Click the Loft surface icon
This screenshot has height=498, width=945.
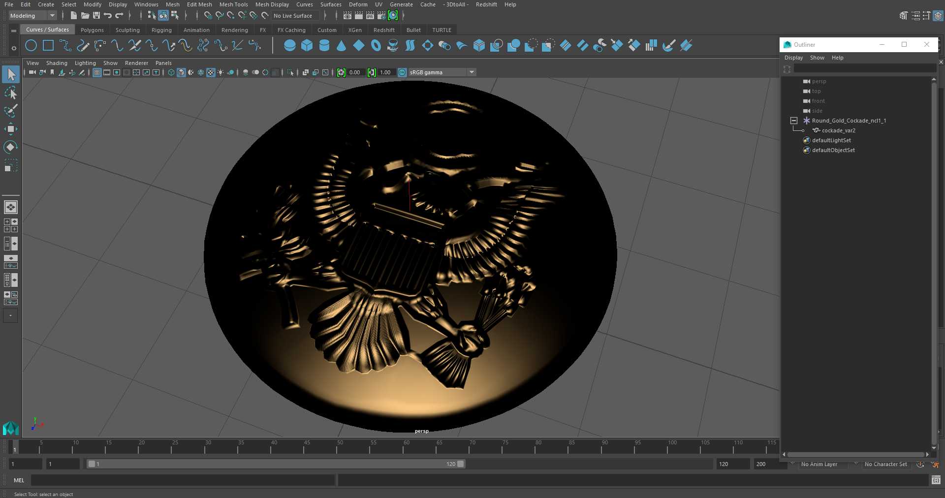[410, 46]
